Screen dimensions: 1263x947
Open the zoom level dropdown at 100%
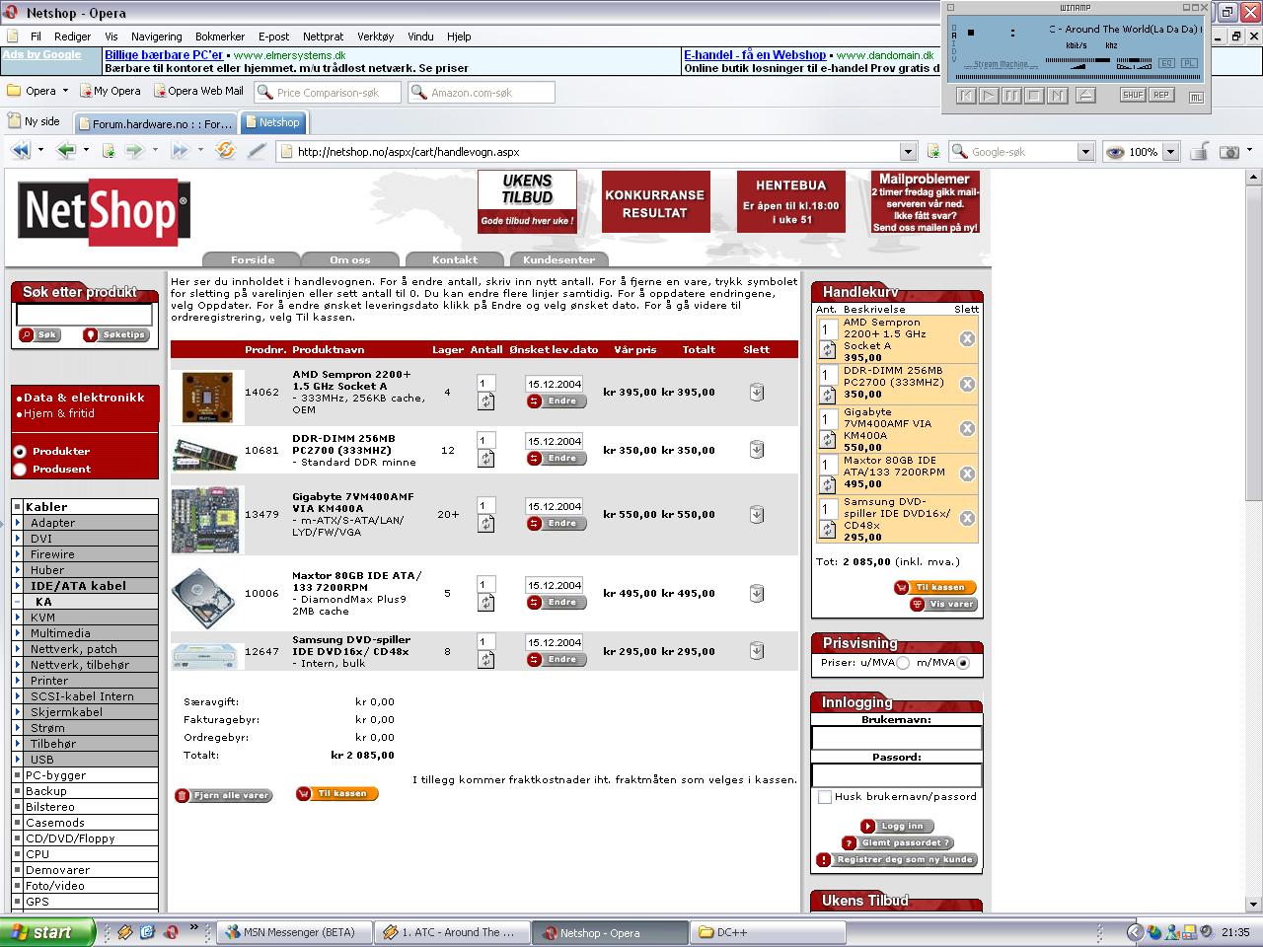pos(1170,152)
